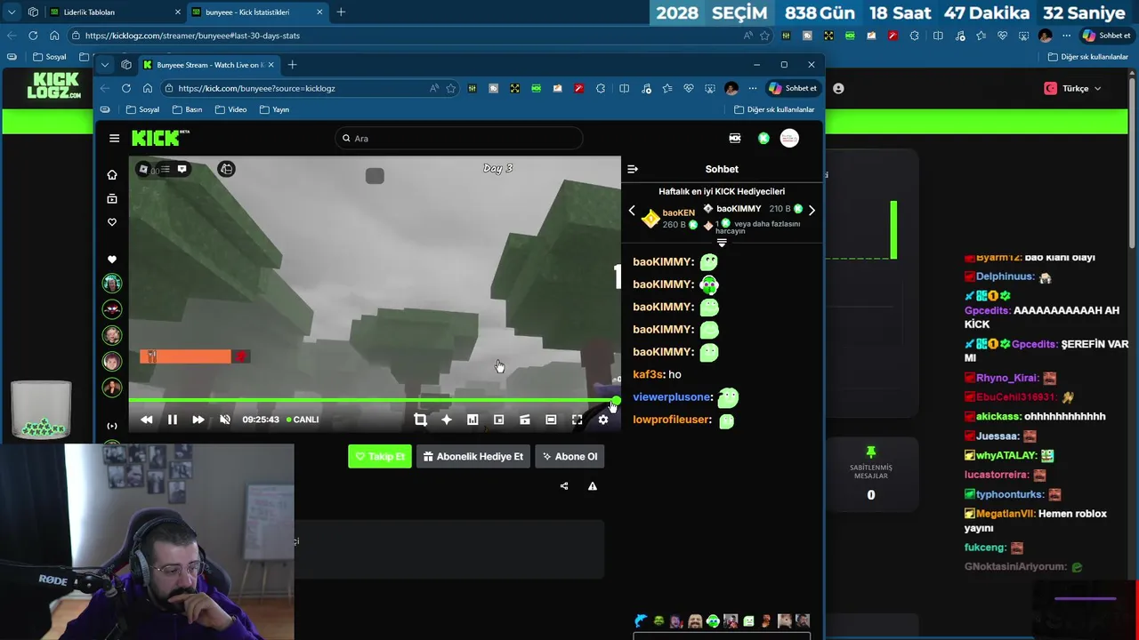This screenshot has width=1139, height=640.
Task: Open the tab list dropdown in back Kicklogz window
Action: [10, 12]
